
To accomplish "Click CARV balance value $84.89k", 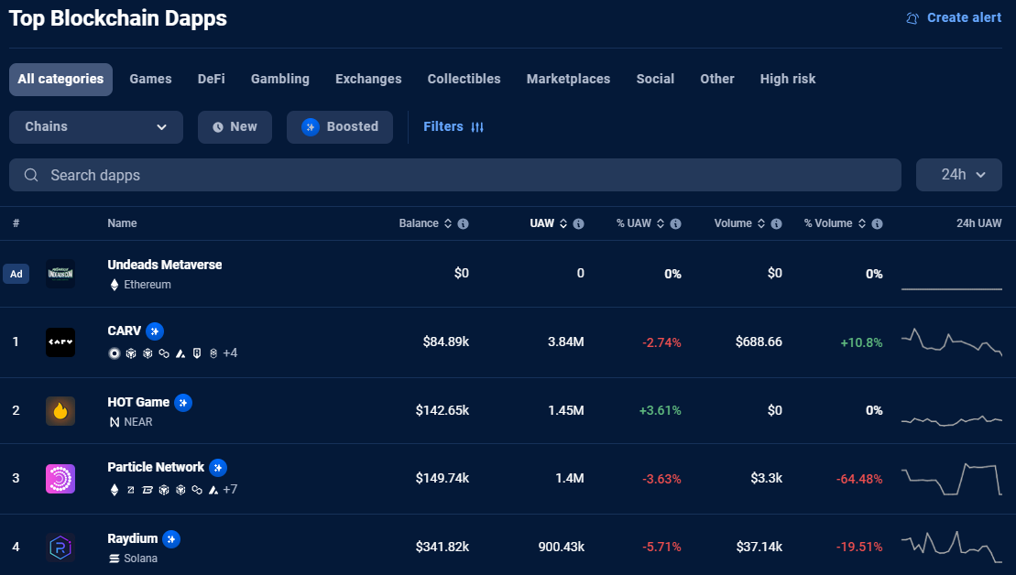I will (446, 342).
